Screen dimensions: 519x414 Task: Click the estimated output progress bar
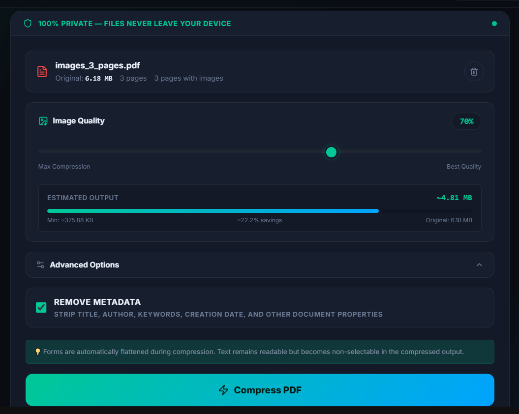(x=260, y=211)
